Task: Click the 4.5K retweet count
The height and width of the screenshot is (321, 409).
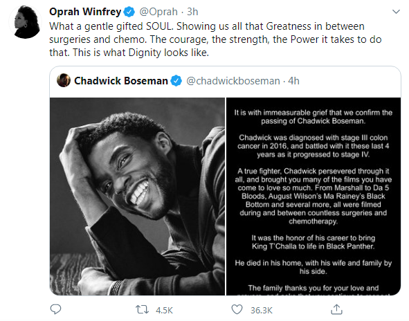Action: click(164, 311)
